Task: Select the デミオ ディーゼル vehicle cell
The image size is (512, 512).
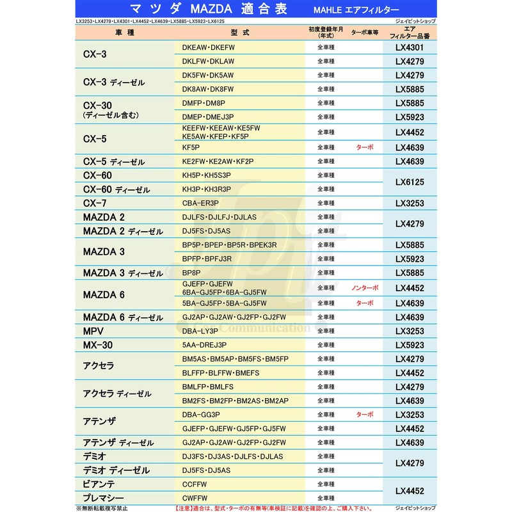Action: click(x=125, y=470)
